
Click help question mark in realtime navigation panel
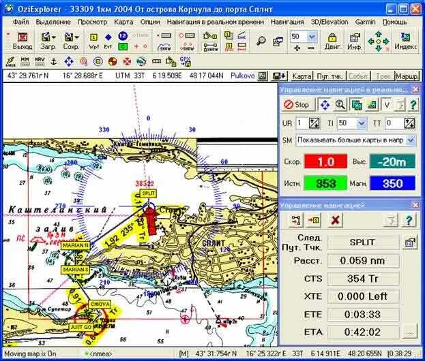(413, 105)
